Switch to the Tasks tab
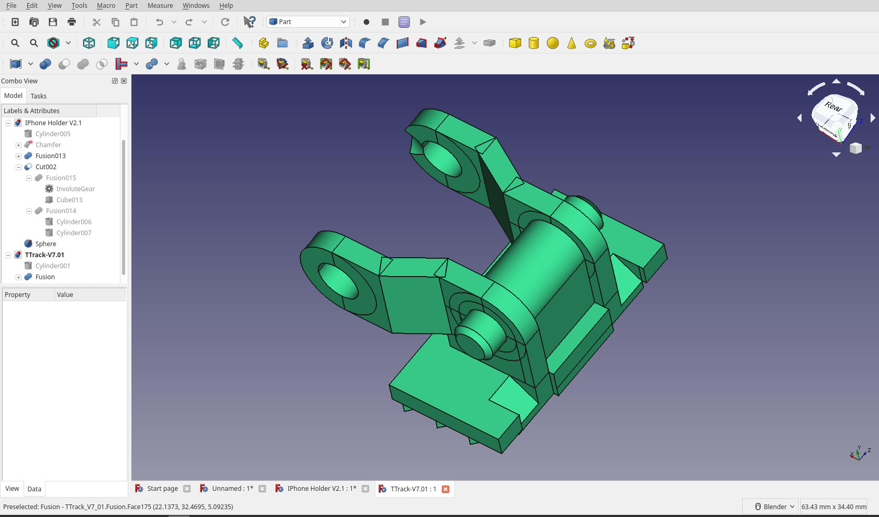The height and width of the screenshot is (517, 879). (38, 96)
